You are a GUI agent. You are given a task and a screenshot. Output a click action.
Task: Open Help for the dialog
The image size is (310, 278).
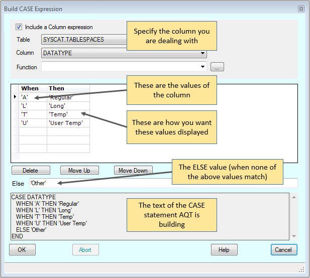[x=224, y=250]
